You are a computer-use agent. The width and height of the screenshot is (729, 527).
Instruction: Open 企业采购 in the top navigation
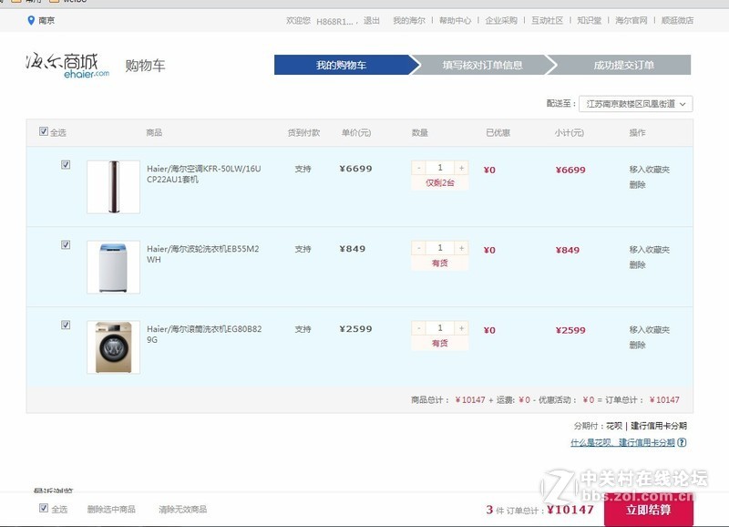point(501,20)
